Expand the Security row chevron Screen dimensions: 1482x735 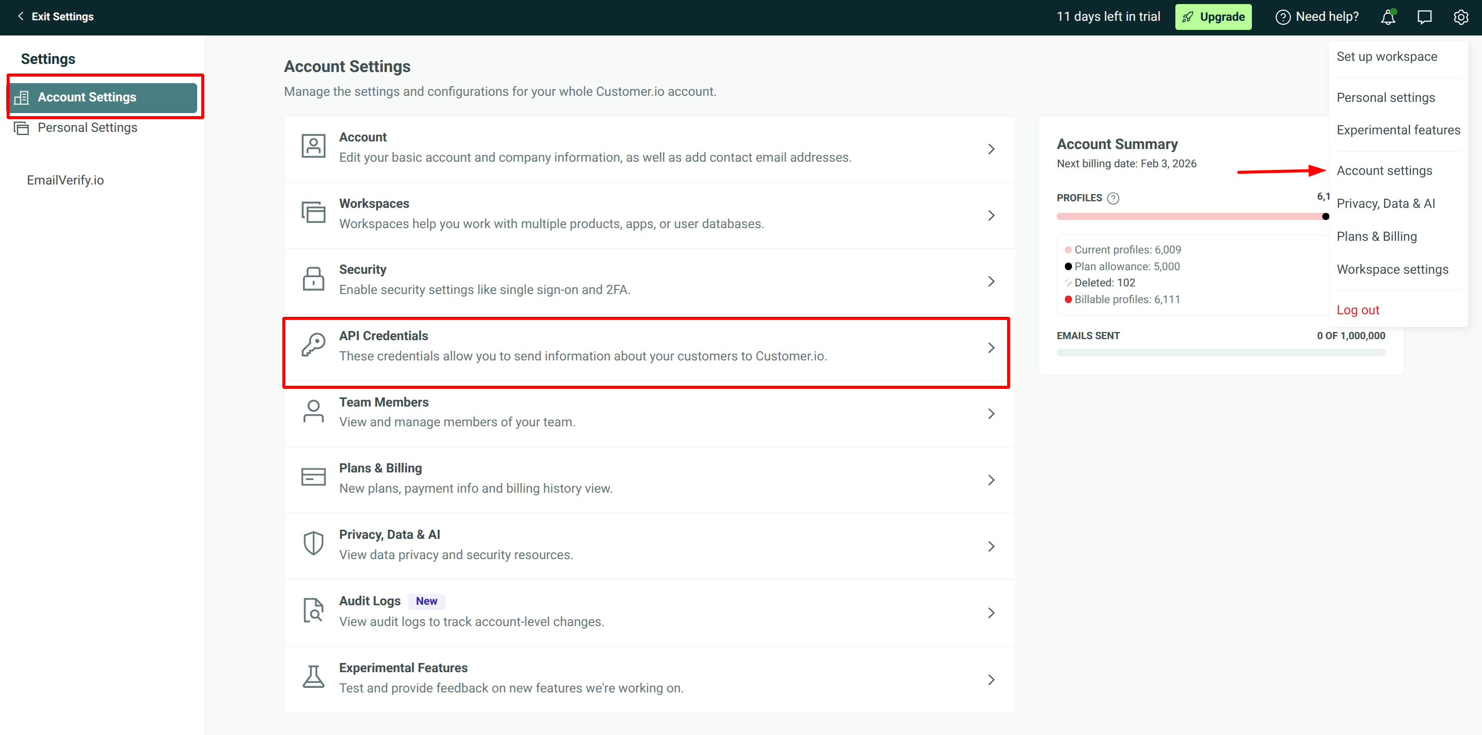991,281
